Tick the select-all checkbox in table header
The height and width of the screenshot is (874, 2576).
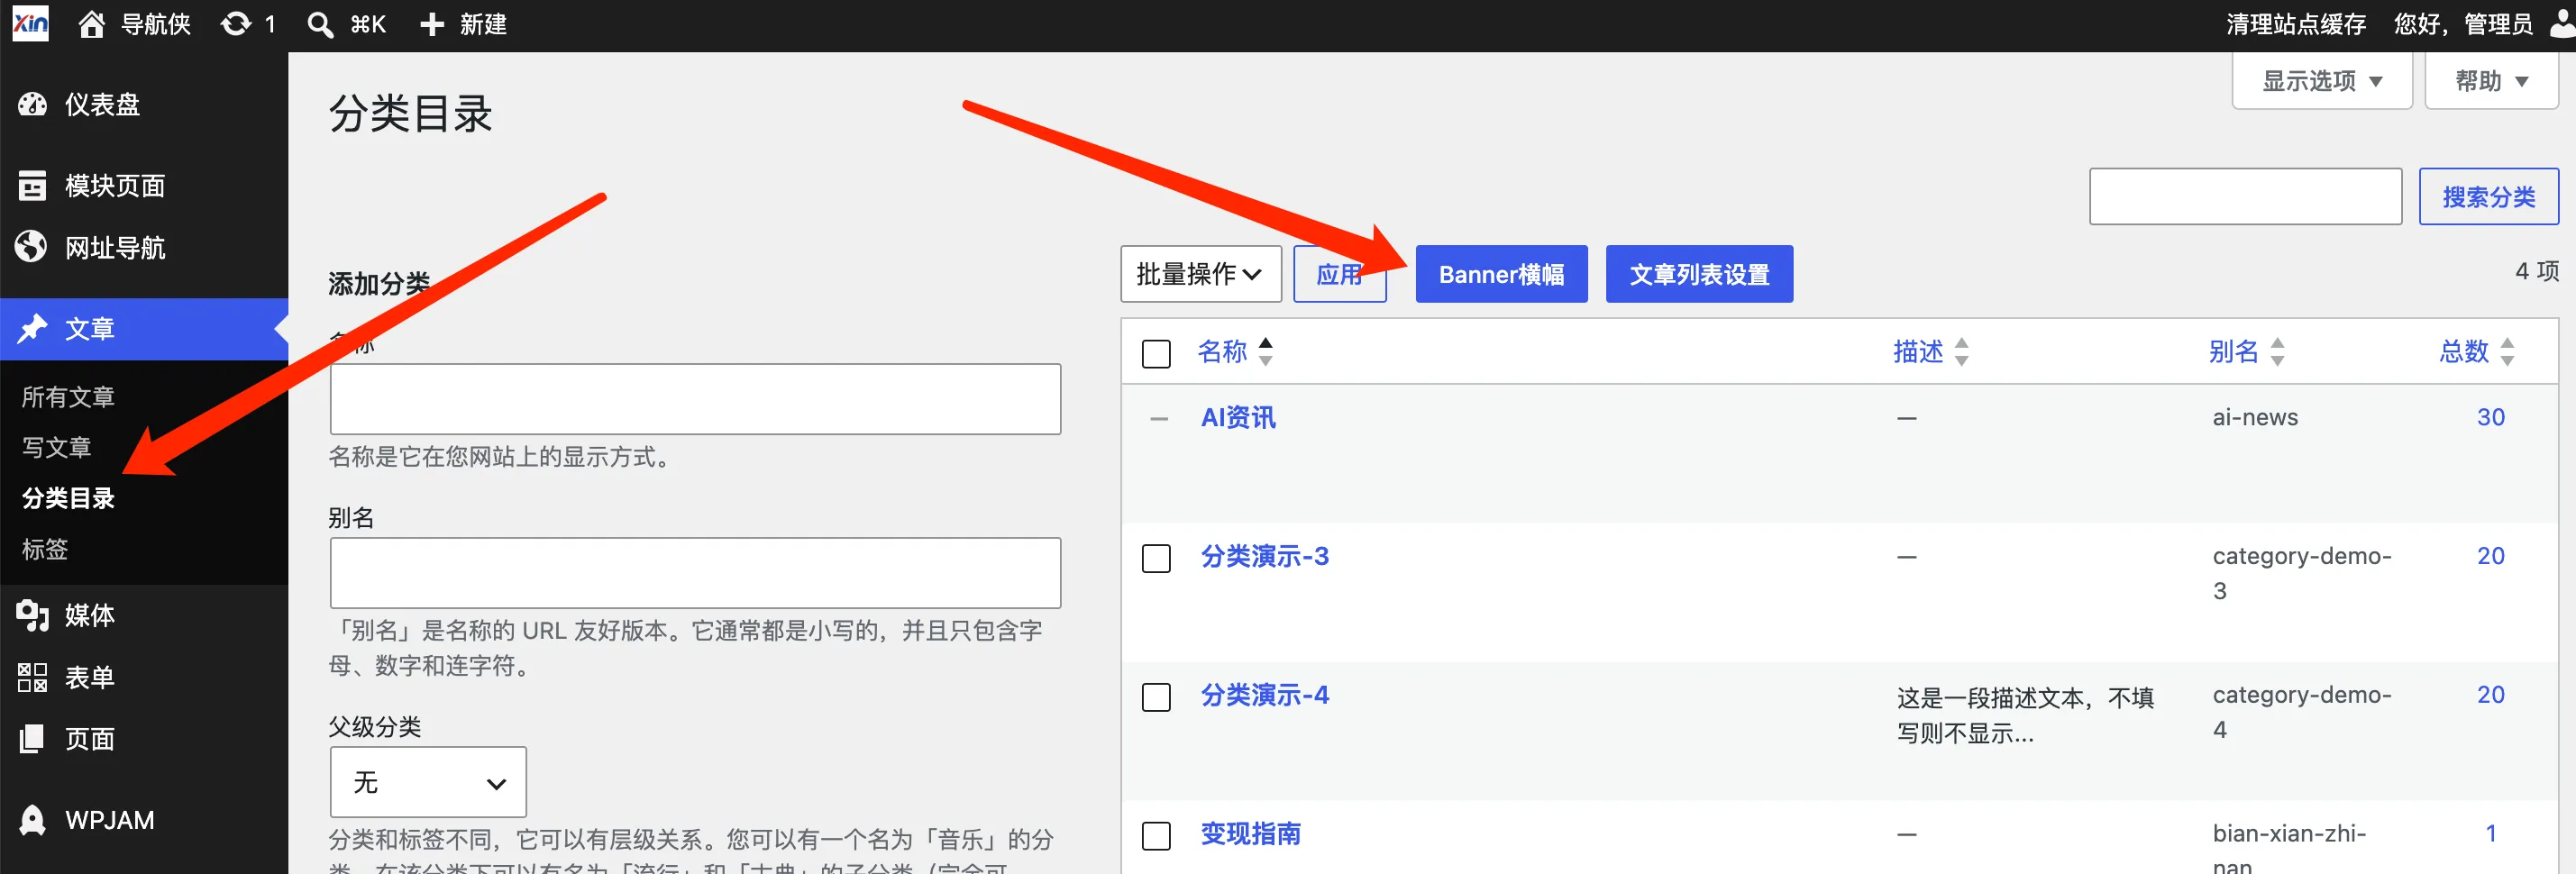point(1156,353)
